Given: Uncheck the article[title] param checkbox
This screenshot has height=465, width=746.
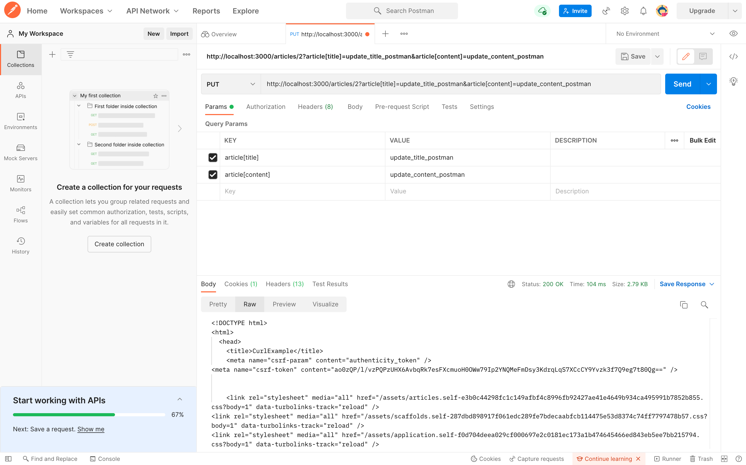Looking at the screenshot, I should (x=213, y=157).
